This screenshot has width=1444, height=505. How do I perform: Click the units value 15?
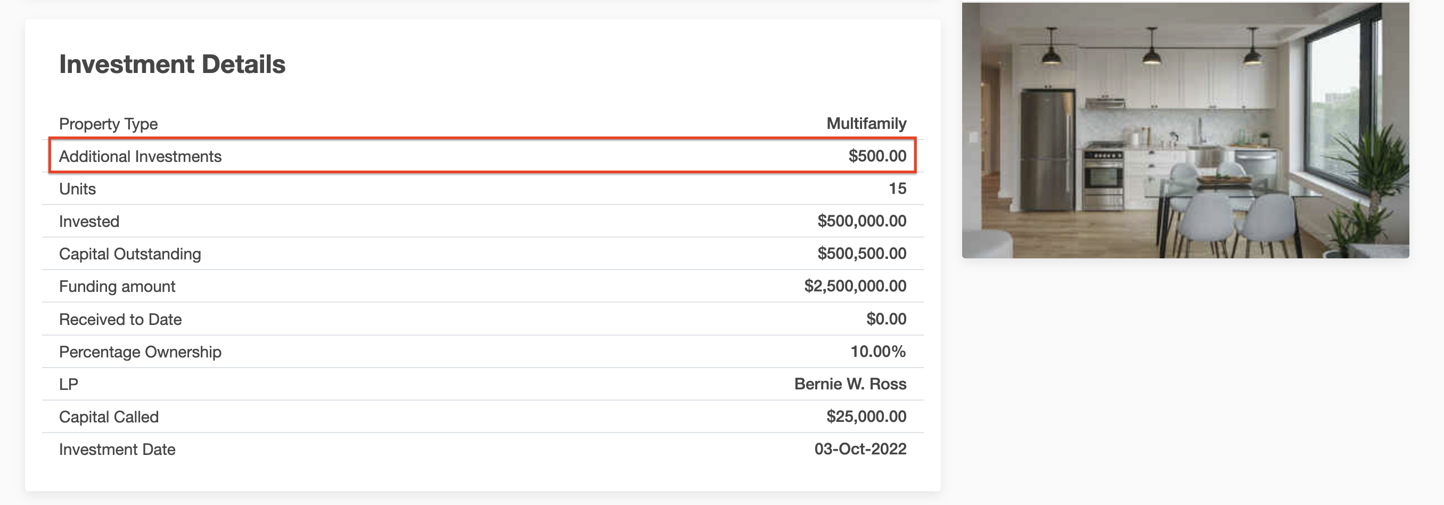pos(897,189)
